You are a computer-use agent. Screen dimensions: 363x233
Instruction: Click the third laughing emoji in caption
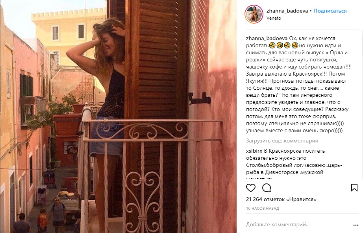click(x=287, y=45)
